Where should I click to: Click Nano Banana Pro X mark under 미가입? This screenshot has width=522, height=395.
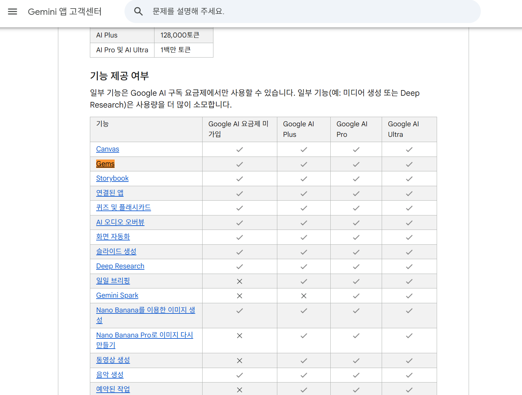pyautogui.click(x=240, y=336)
